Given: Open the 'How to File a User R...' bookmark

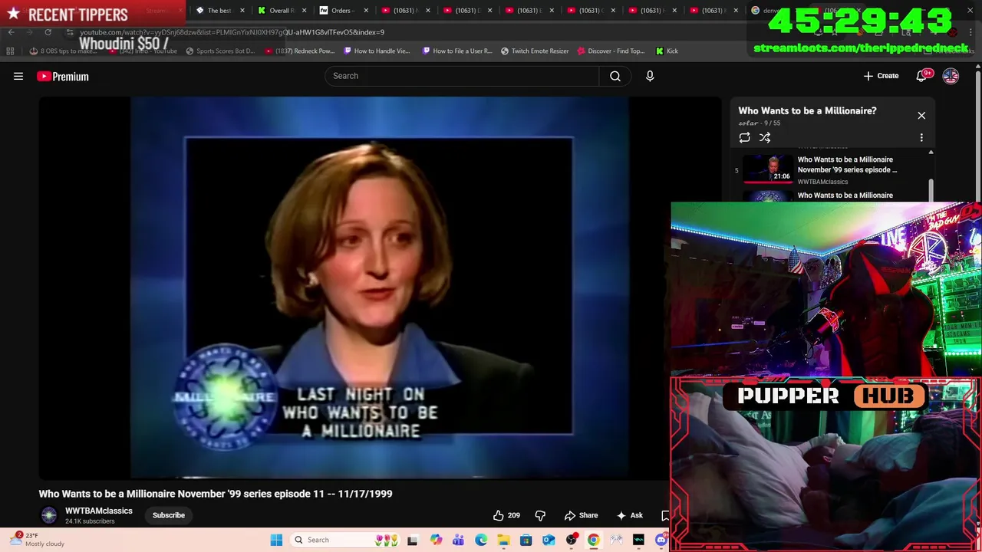Looking at the screenshot, I should [457, 51].
